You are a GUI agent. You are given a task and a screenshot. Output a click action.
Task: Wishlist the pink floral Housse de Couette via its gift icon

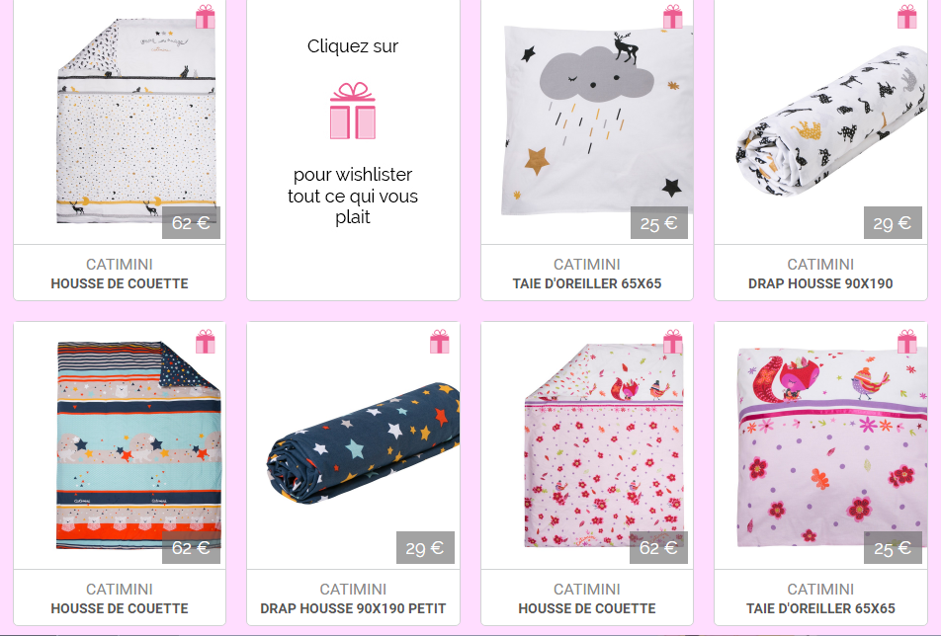pyautogui.click(x=673, y=341)
